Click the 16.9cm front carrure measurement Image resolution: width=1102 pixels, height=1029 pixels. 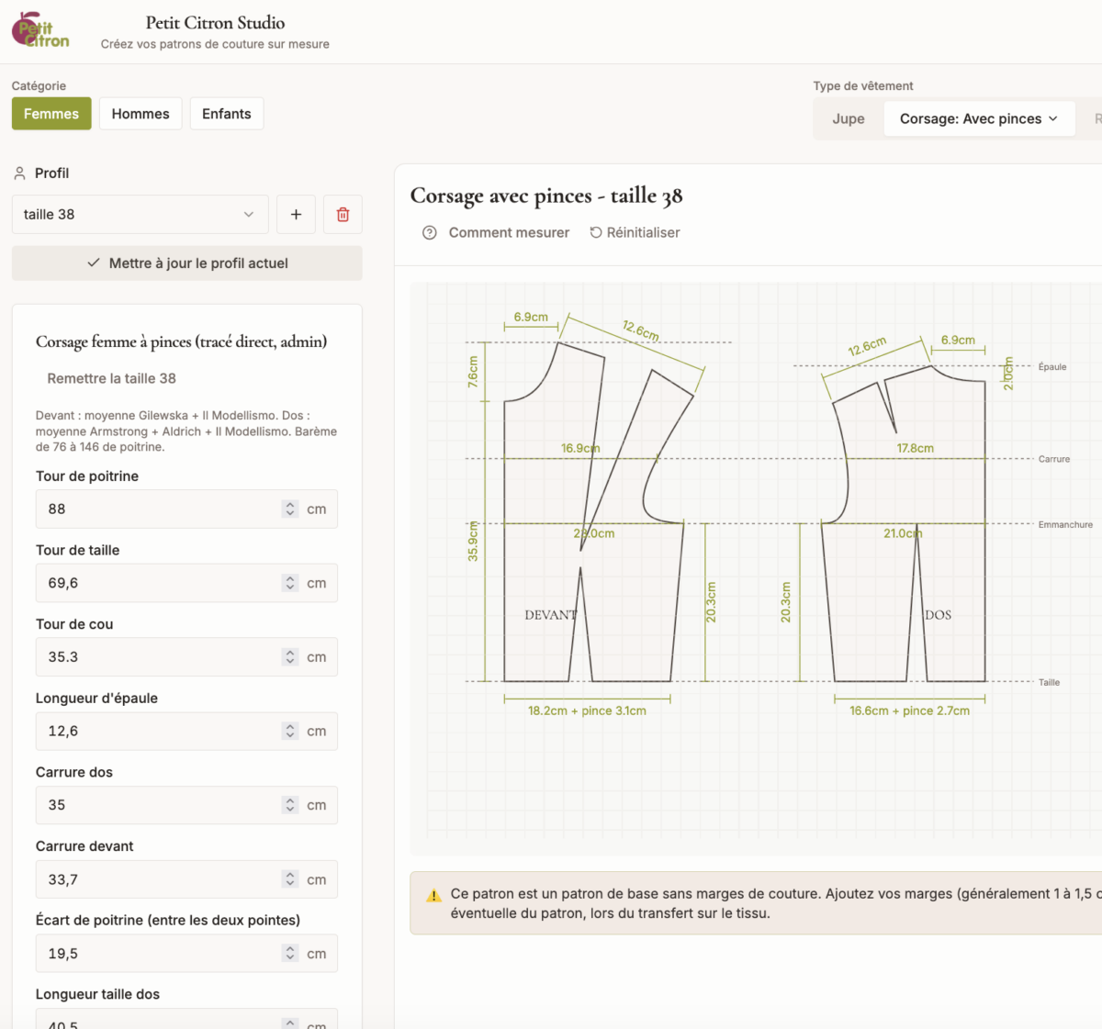(580, 448)
